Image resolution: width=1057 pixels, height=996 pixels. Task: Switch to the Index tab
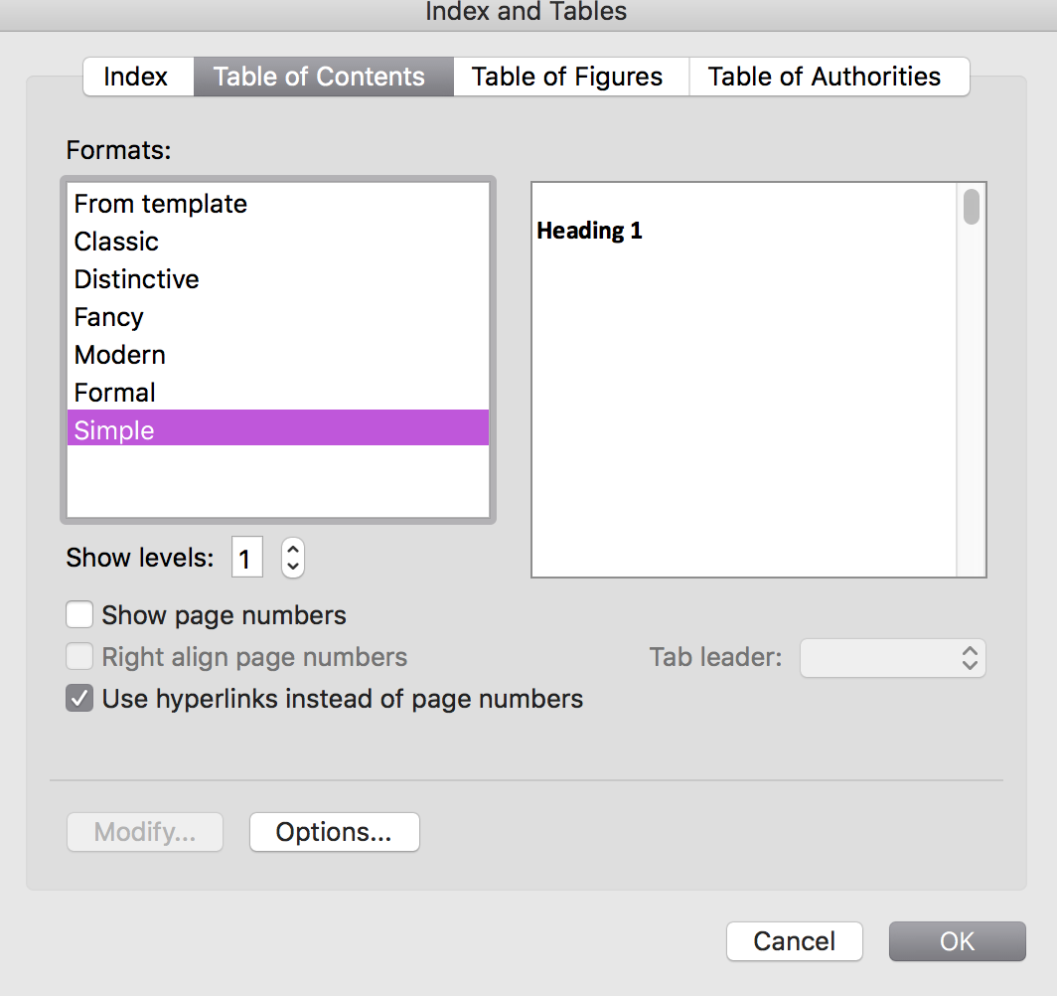(136, 78)
